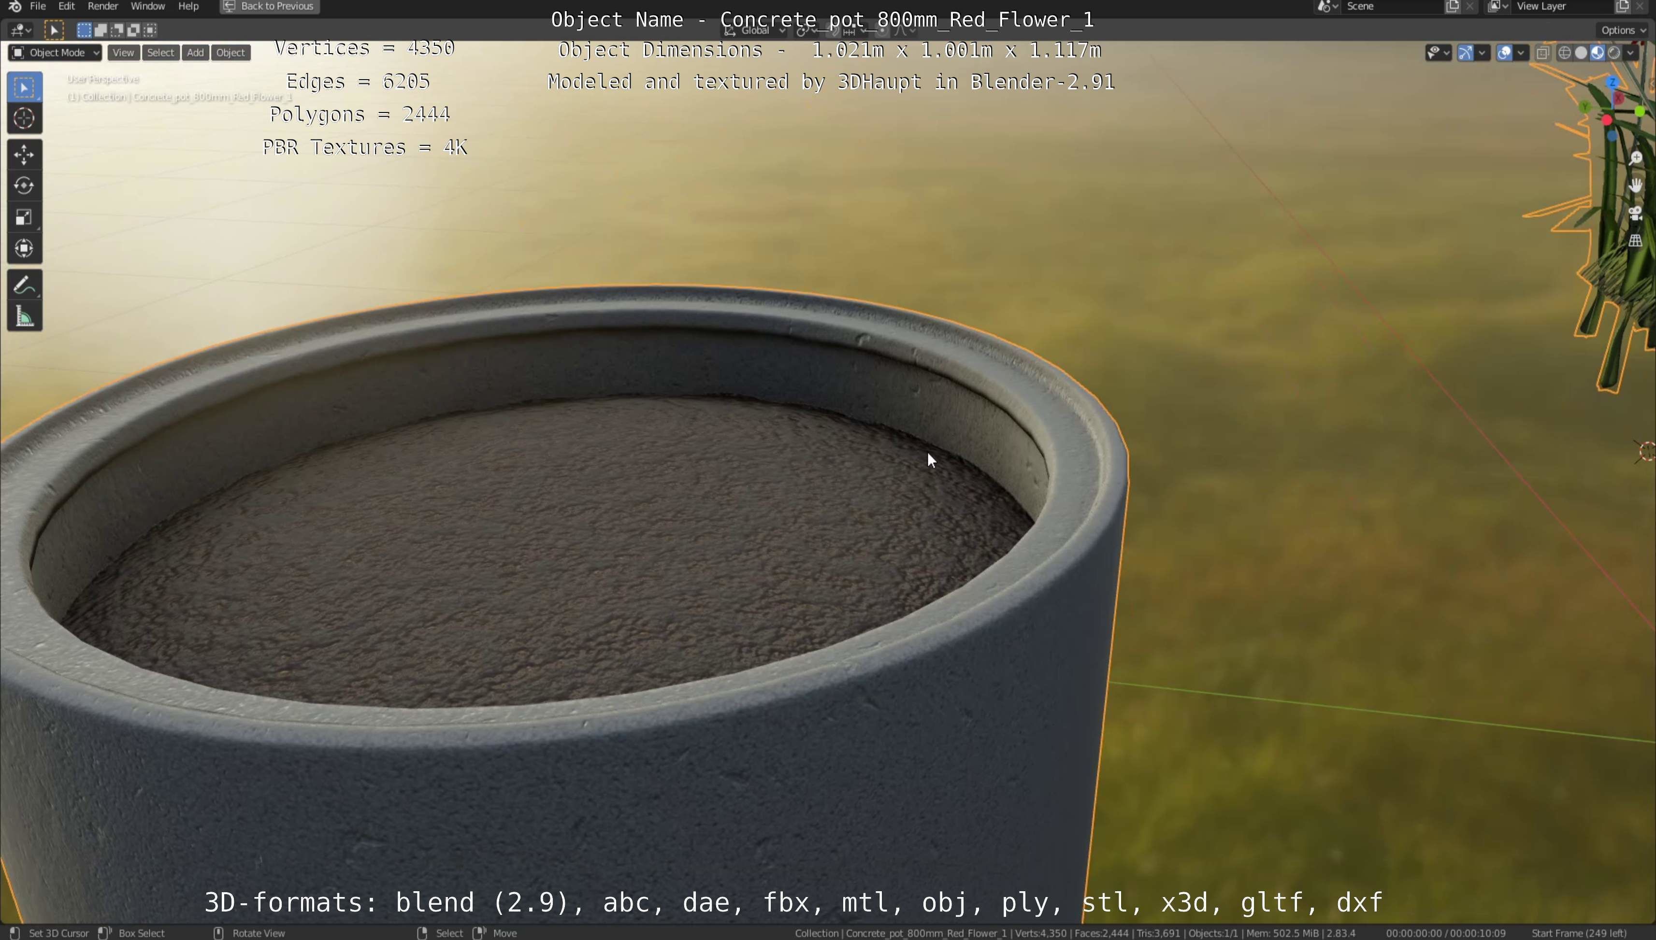Open the Global transform orientation dropdown
The height and width of the screenshot is (940, 1656).
[754, 30]
